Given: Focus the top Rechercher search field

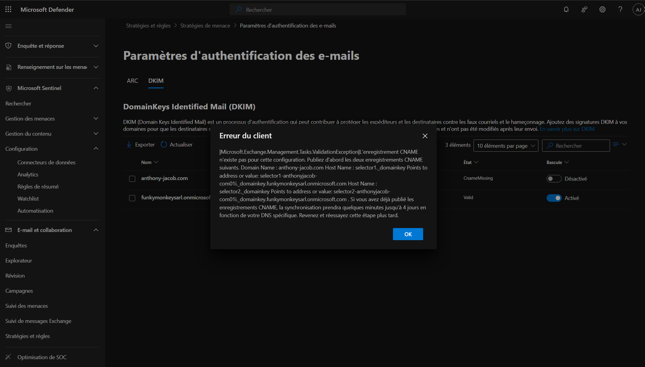Looking at the screenshot, I should [318, 9].
